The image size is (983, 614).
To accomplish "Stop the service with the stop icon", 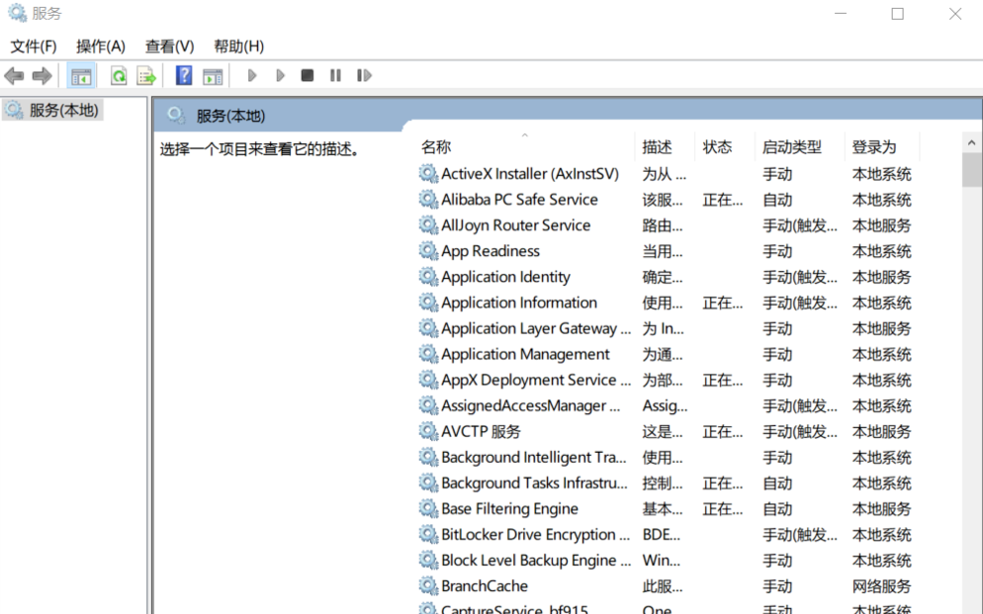I will (308, 75).
